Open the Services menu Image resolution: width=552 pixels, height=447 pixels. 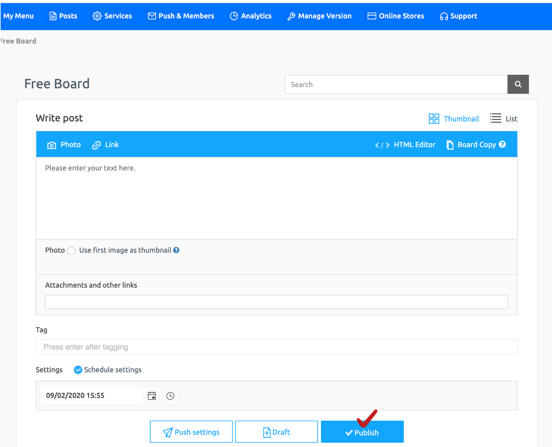pos(112,16)
